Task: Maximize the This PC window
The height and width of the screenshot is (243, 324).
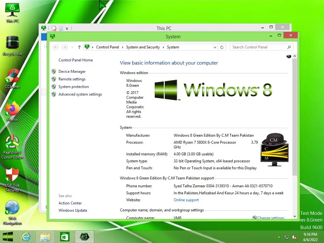Action: [271, 27]
